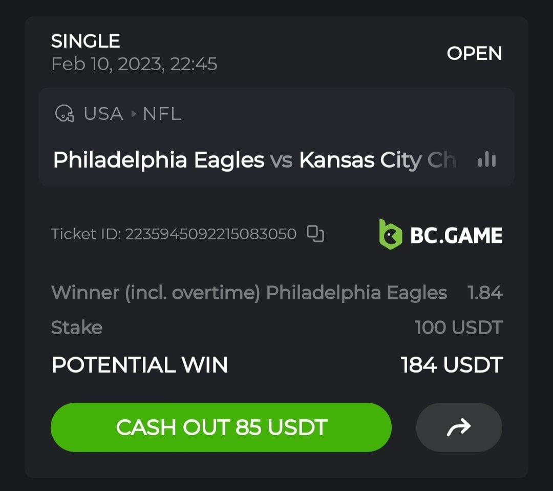Click the breadcrumb arrow between USA and NFL
Screen dimensions: 553x491
133,114
